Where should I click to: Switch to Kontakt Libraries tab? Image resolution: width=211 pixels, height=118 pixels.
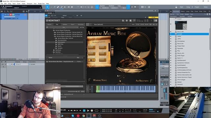click(x=49, y=25)
